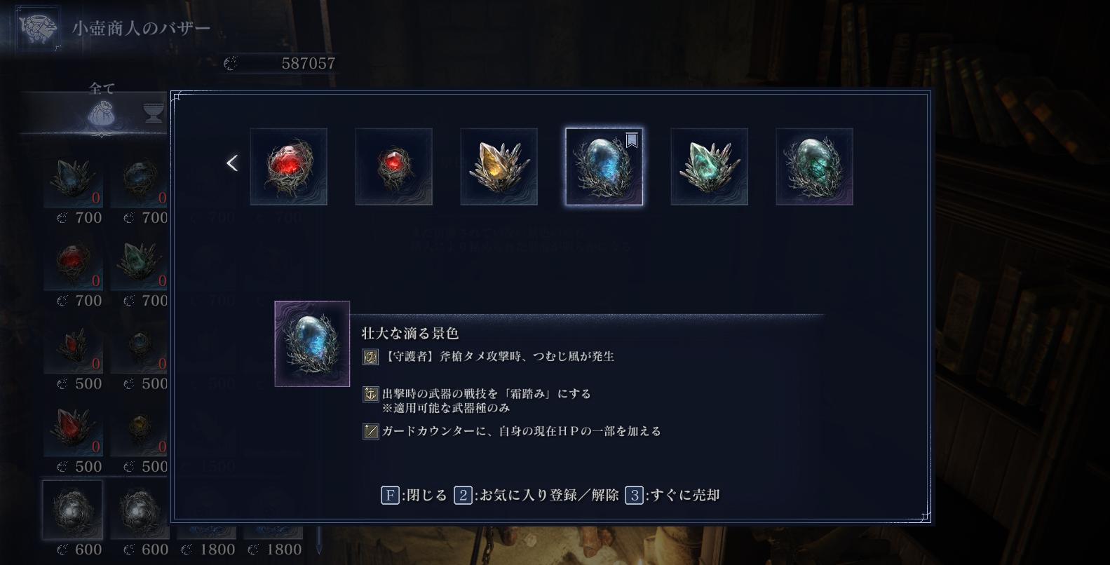Open the pouch tab under 全て
Viewport: 1110px width, 565px height.
click(x=100, y=114)
